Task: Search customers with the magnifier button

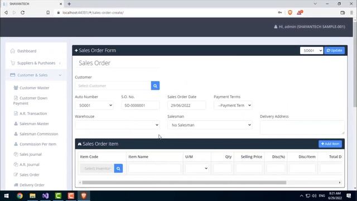Action: point(155,85)
